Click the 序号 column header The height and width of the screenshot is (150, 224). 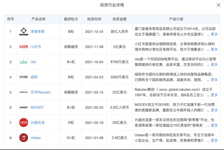point(11,19)
